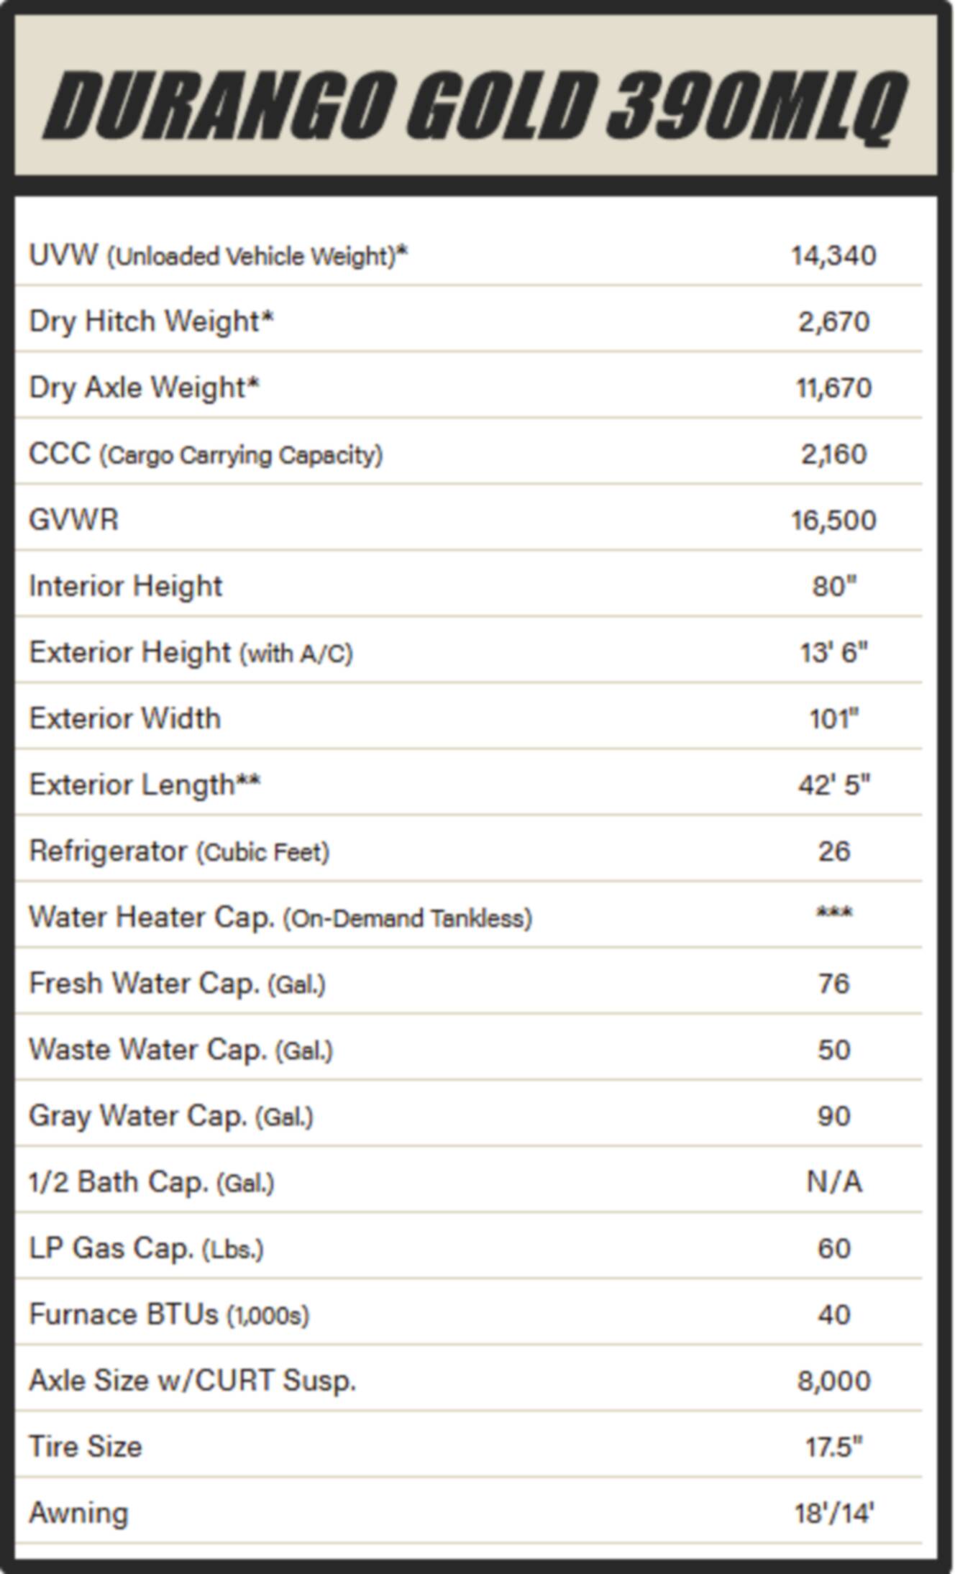The image size is (955, 1574).
Task: Select the Interior Height label
Action: (x=125, y=586)
